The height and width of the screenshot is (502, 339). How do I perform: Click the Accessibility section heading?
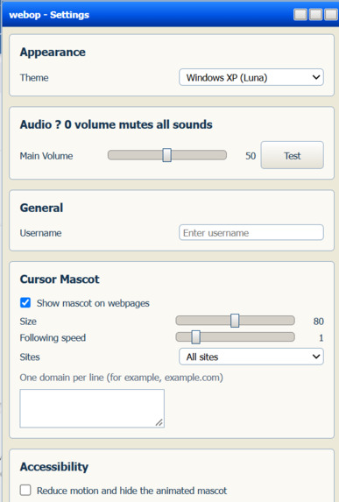click(x=54, y=467)
